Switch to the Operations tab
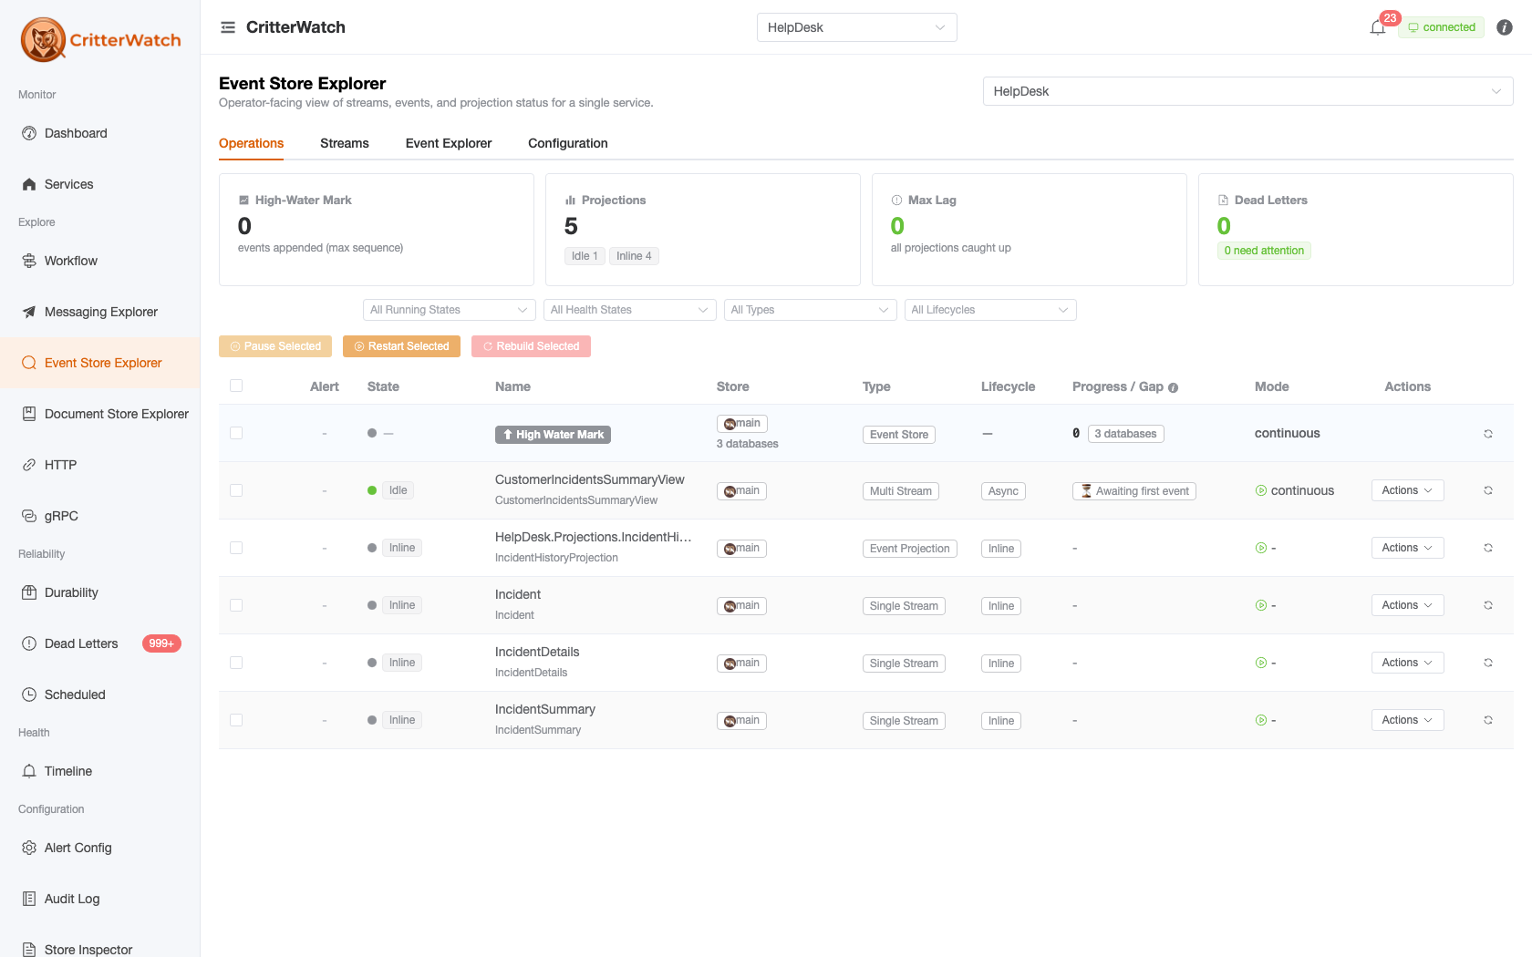The width and height of the screenshot is (1532, 957). point(251,143)
